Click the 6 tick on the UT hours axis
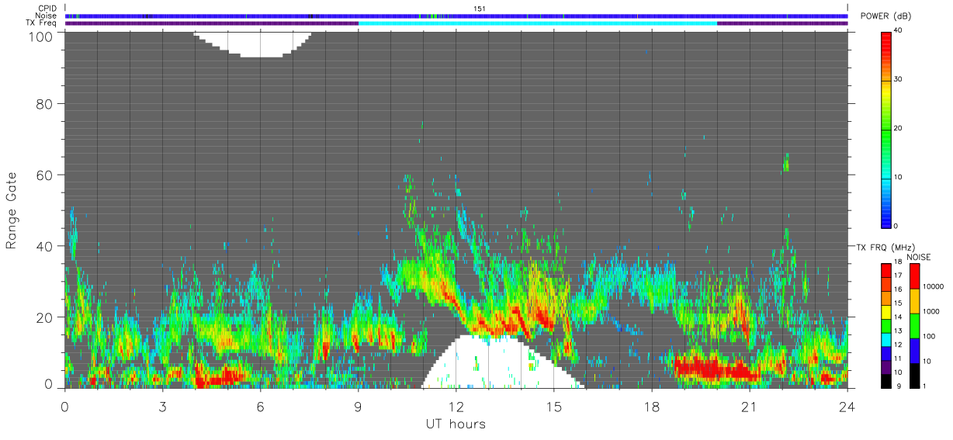Viewport: 953px width, 440px height. click(261, 406)
